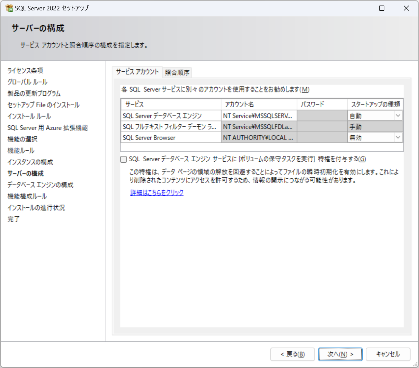
Task: Select the SQL Server Browser service row
Action: (x=262, y=137)
